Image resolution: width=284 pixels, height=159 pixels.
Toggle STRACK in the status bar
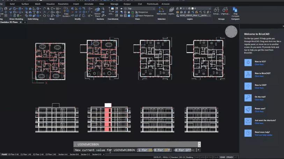230,157
